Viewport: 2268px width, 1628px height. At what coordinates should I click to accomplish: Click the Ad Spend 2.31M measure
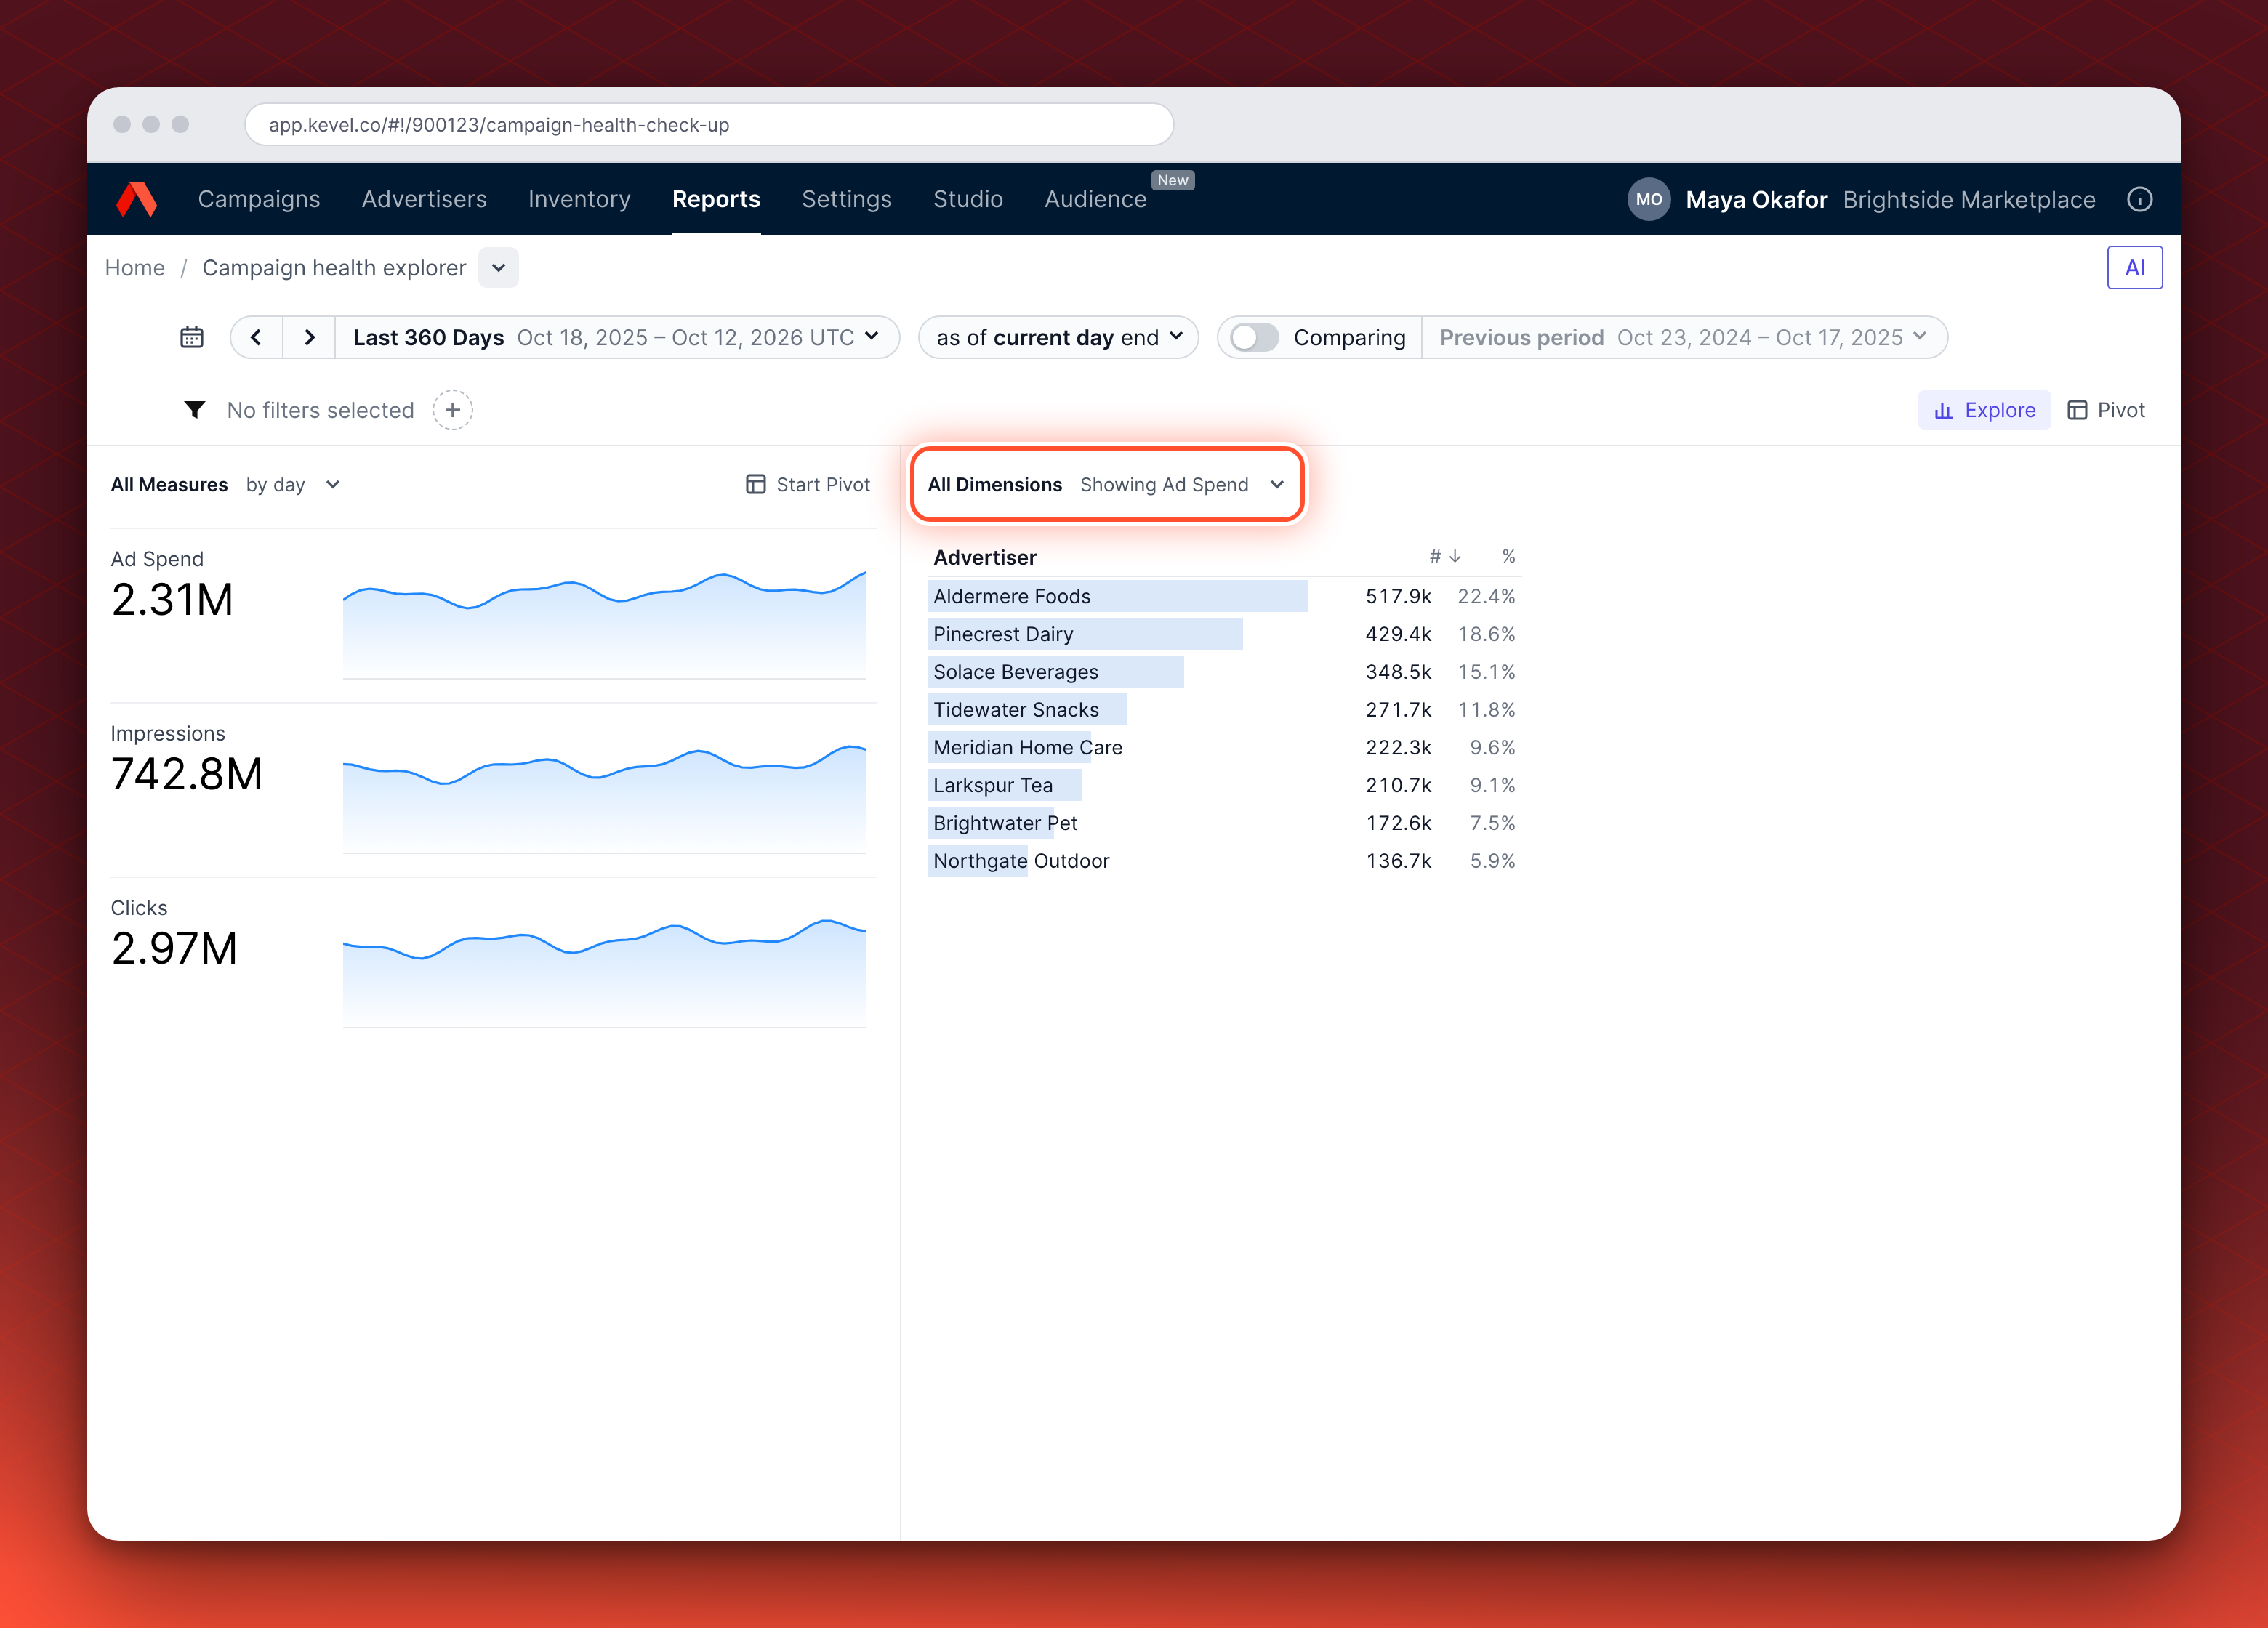172,586
